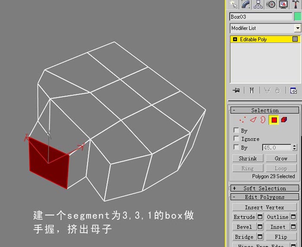302x247 pixels.
Task: Select Border sub-object level icon
Action: click(263, 120)
